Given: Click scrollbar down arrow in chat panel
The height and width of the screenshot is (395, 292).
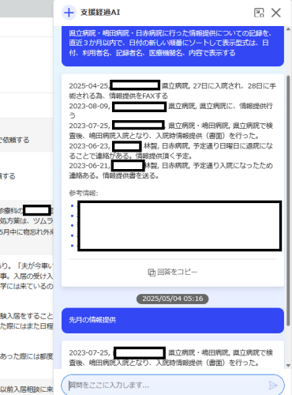Looking at the screenshot, I should (288, 366).
